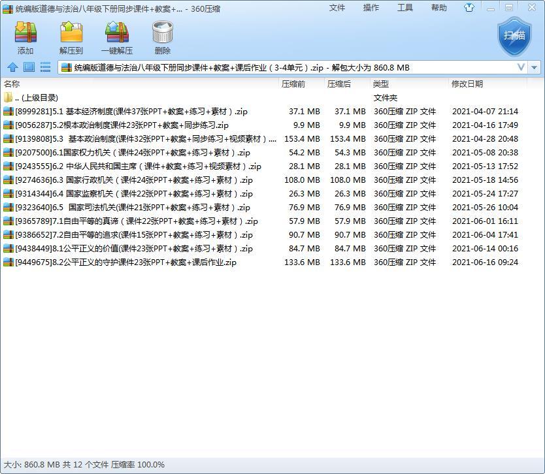Select file name [9314344]6.4 国家监察机关
Viewport: 545px width, 474px height.
click(x=134, y=194)
